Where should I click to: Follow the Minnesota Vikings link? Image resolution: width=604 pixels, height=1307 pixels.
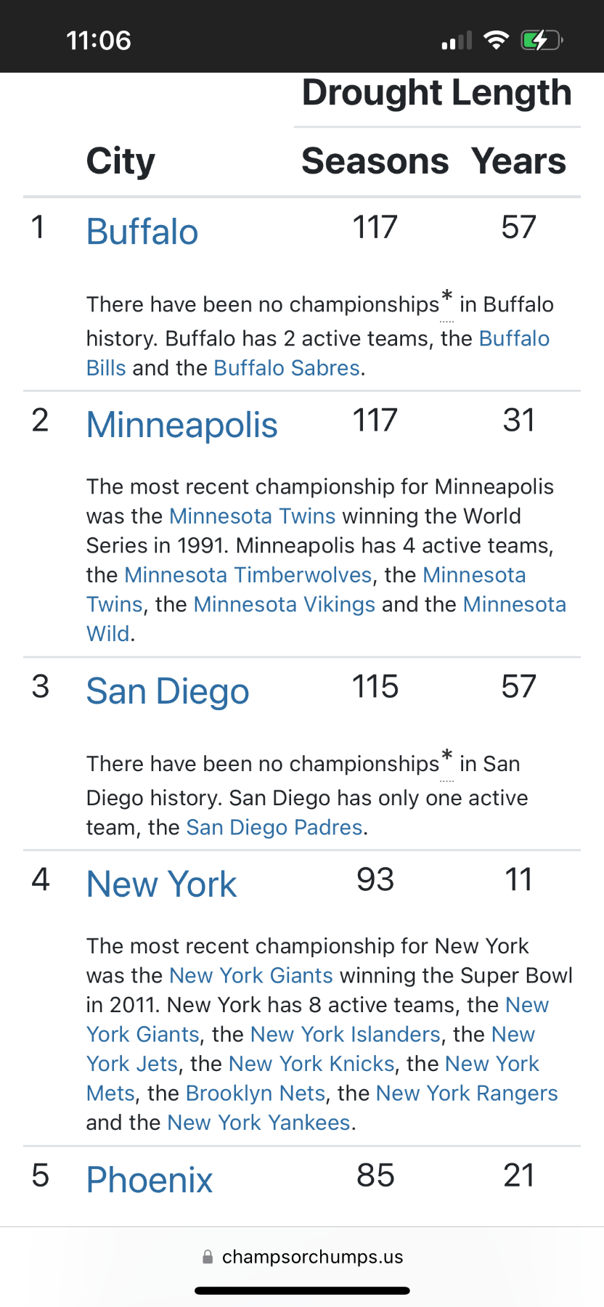click(285, 604)
